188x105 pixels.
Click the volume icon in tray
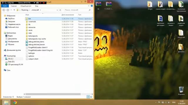pyautogui.click(x=169, y=102)
